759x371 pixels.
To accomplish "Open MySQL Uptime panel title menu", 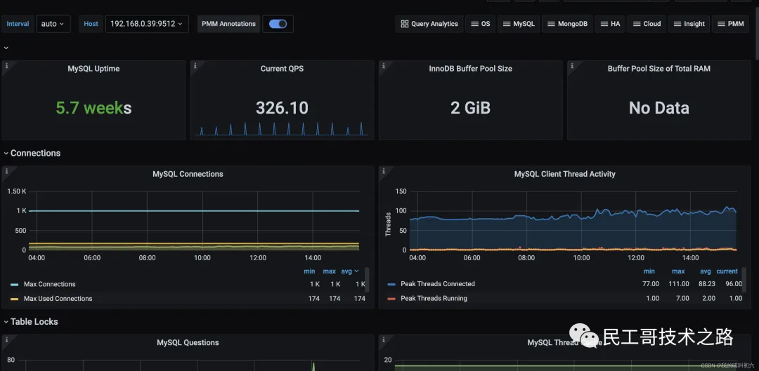I will pyautogui.click(x=93, y=69).
